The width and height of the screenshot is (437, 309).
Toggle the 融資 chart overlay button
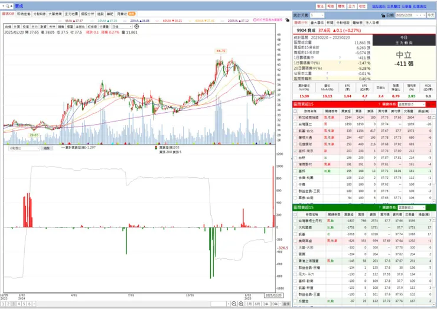[43, 27]
